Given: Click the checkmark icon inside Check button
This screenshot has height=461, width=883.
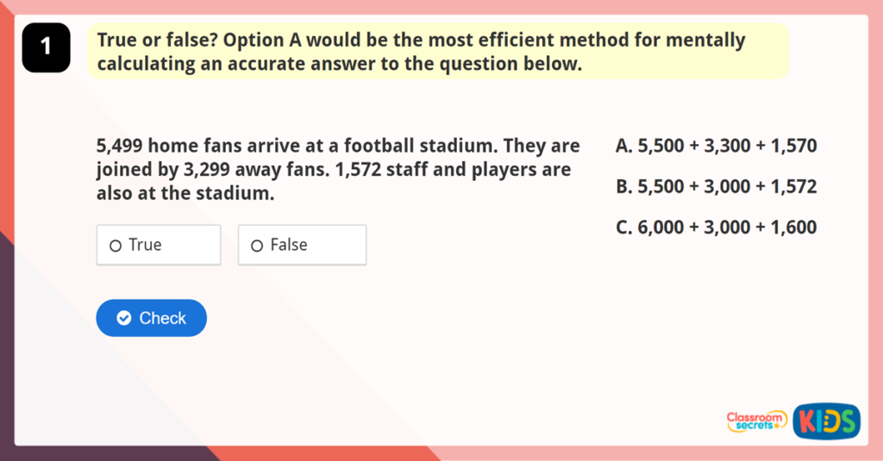Looking at the screenshot, I should point(124,318).
